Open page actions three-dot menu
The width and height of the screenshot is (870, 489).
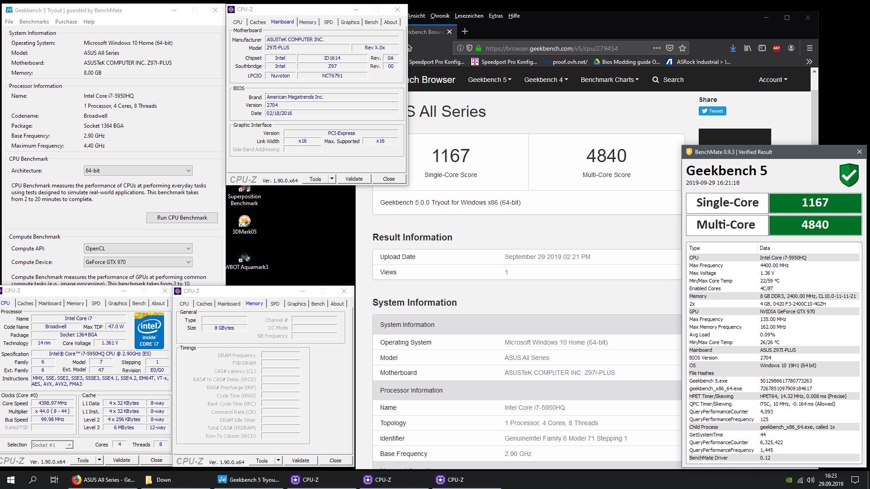click(x=657, y=48)
